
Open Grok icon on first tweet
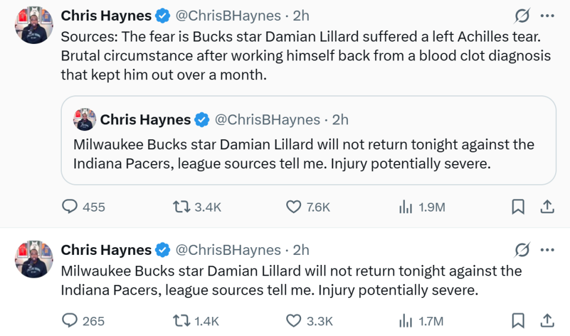click(521, 16)
